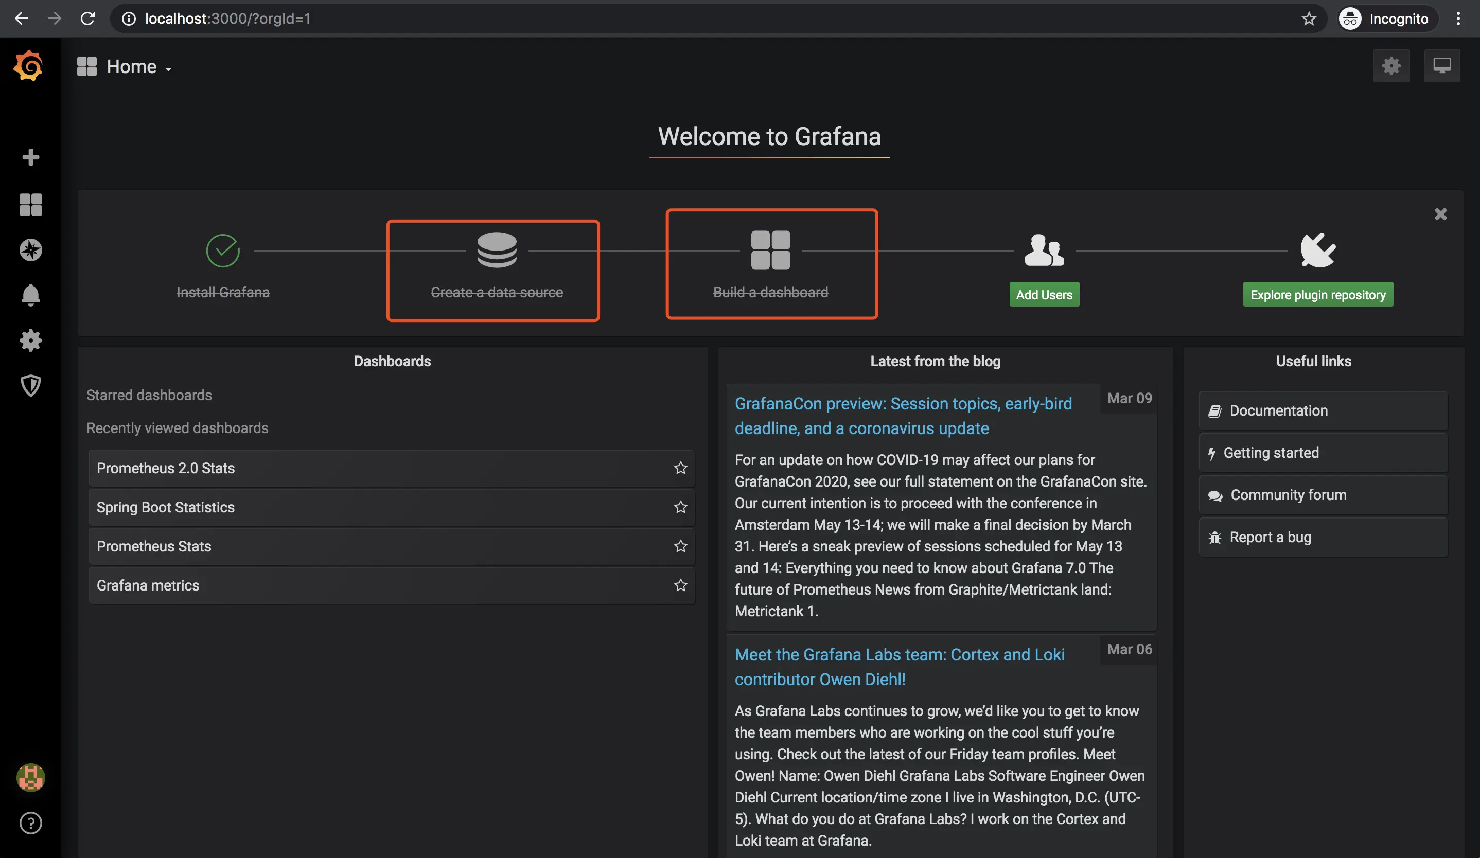1480x858 pixels.
Task: Click the Useful links panel title
Action: (1313, 361)
